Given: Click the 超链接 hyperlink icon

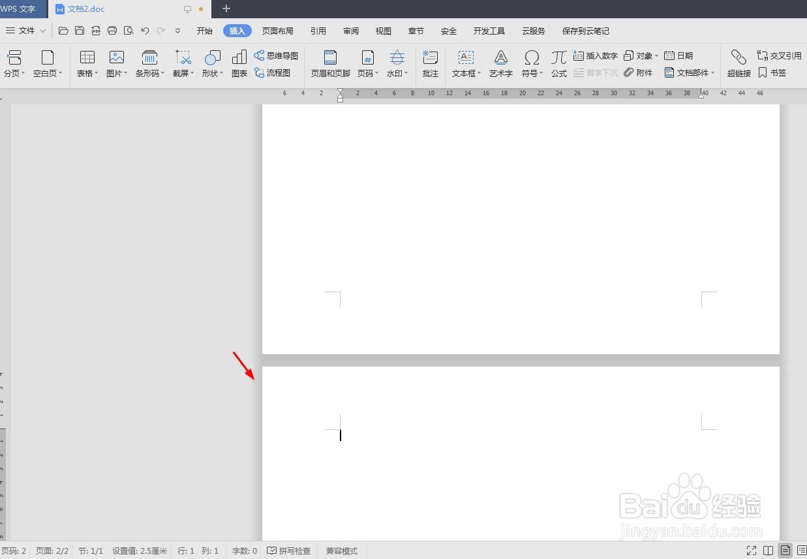Looking at the screenshot, I should click(x=739, y=57).
